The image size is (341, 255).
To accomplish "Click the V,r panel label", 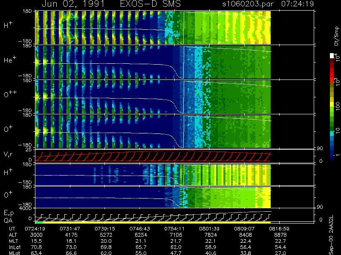I will [8, 154].
